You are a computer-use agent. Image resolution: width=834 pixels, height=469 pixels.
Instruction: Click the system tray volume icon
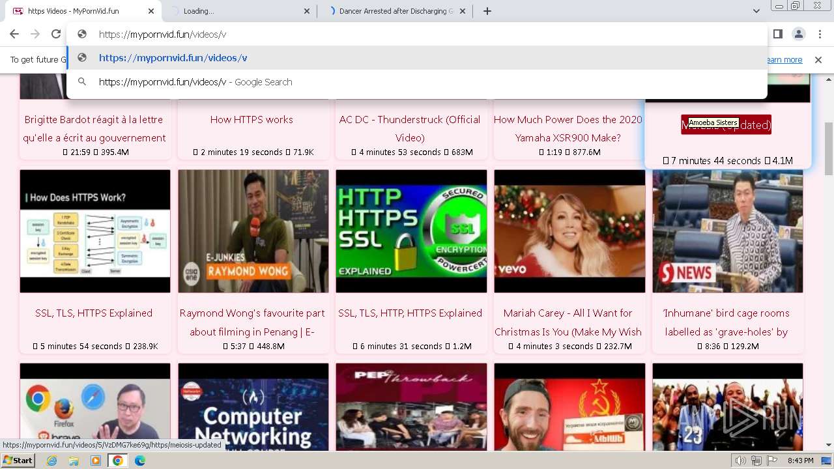click(x=741, y=461)
